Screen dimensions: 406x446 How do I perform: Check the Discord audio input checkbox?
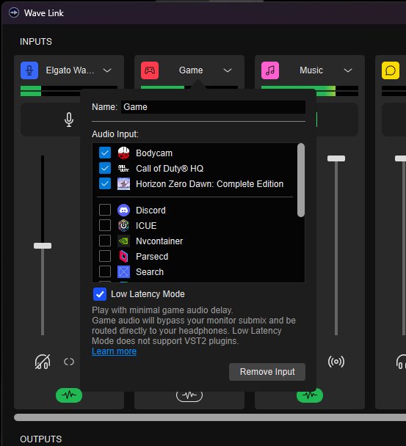click(x=105, y=210)
